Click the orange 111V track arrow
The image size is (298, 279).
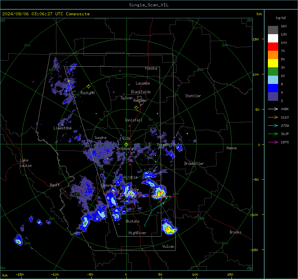click(x=273, y=117)
